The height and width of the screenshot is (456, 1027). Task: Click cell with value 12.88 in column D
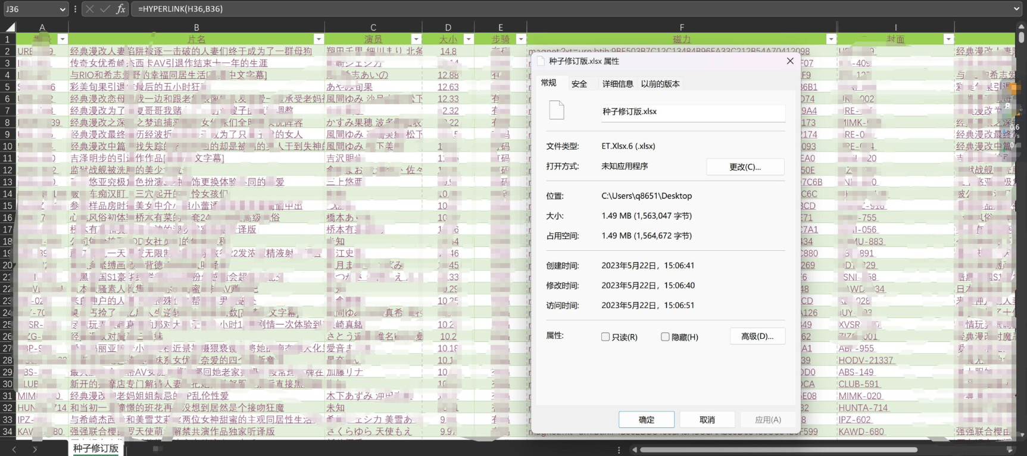pyautogui.click(x=448, y=75)
